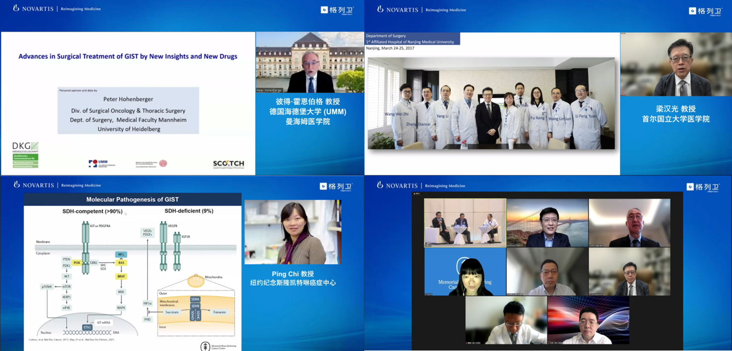Click the Mitochondria illustration in the pathway diagram
The width and height of the screenshot is (732, 351).
coord(196,281)
